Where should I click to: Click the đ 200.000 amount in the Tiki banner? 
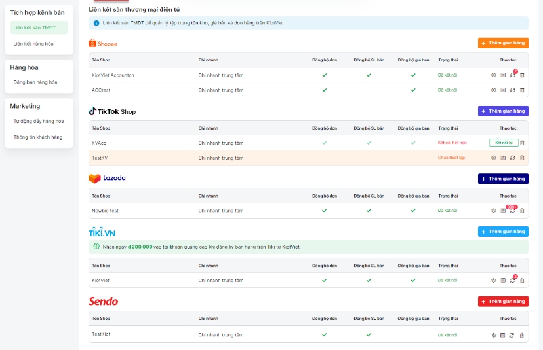pos(140,247)
